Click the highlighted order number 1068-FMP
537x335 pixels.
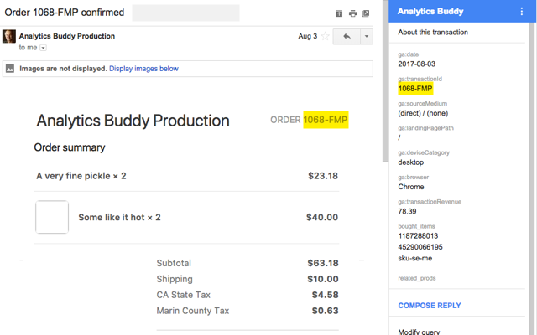point(326,120)
